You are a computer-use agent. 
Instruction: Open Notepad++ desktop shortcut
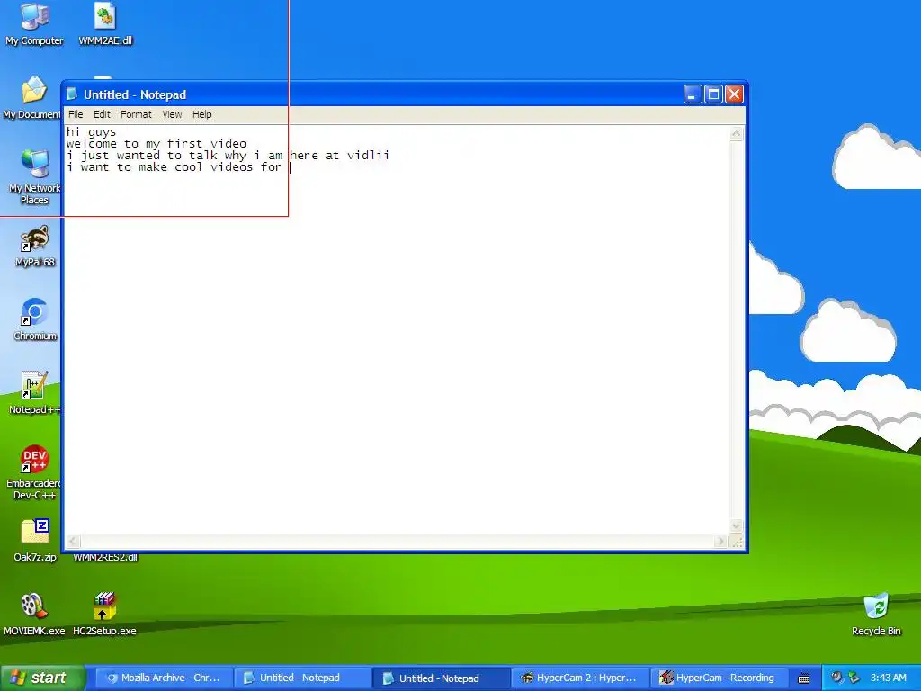(34, 392)
